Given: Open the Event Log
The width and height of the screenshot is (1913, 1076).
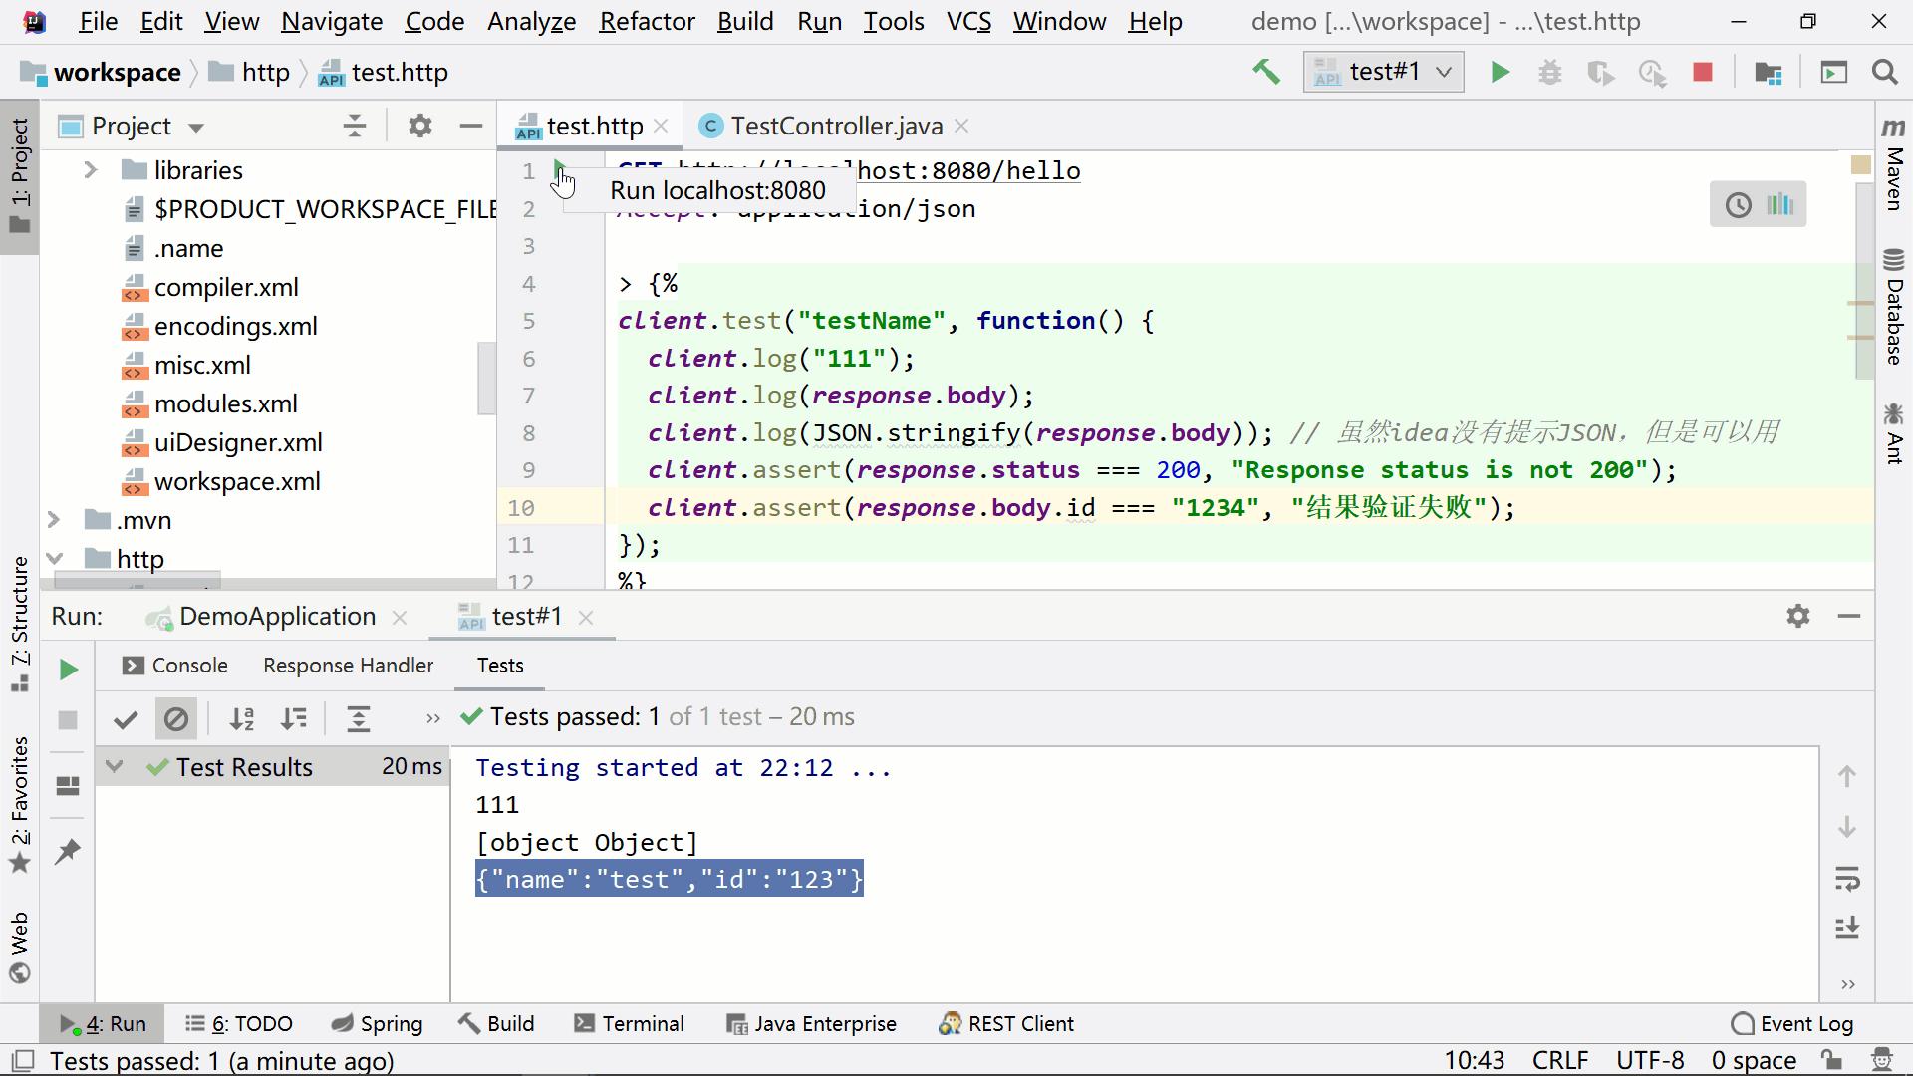Looking at the screenshot, I should (x=1791, y=1024).
